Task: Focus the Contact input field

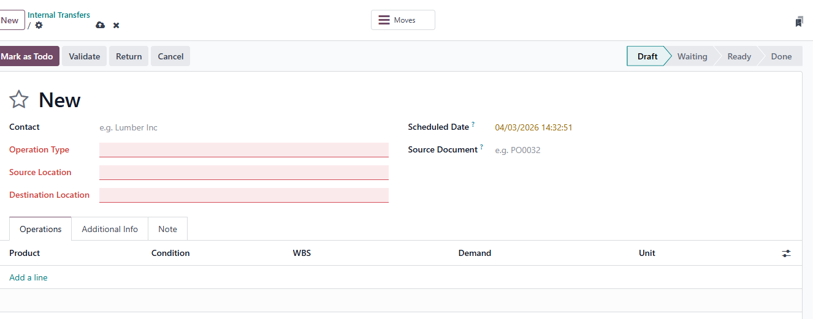Action: pyautogui.click(x=244, y=127)
